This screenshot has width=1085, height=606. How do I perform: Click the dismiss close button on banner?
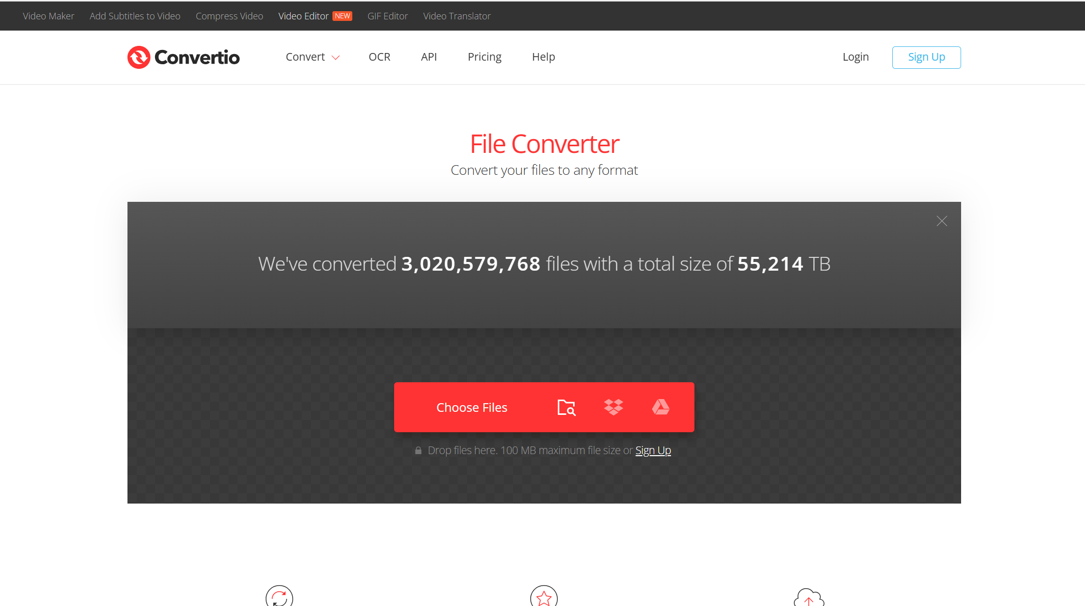(x=942, y=221)
